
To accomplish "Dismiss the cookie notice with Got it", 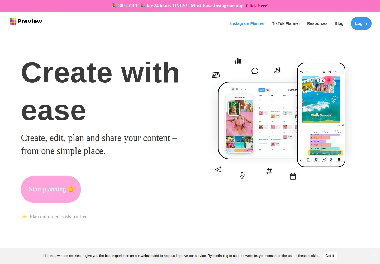I will (330, 256).
